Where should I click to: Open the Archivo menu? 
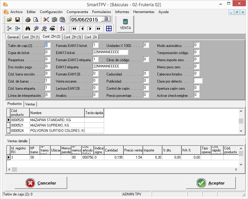(x=16, y=12)
